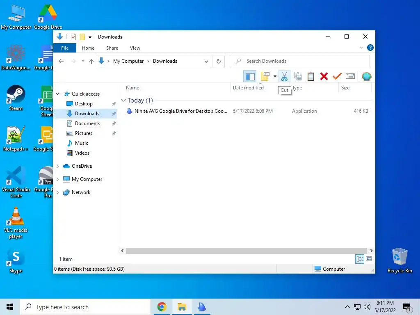Go back with the left arrow button

(x=61, y=61)
